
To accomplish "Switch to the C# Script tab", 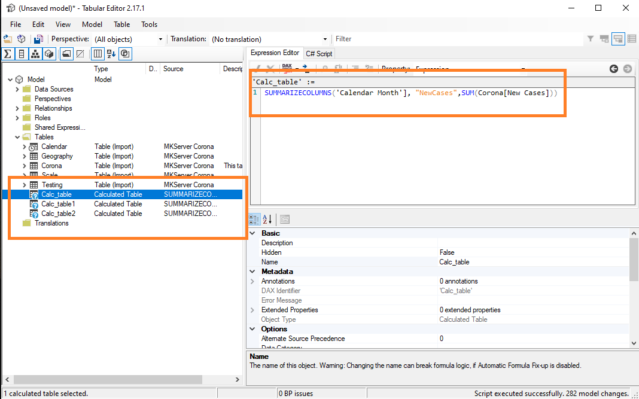I will (319, 53).
